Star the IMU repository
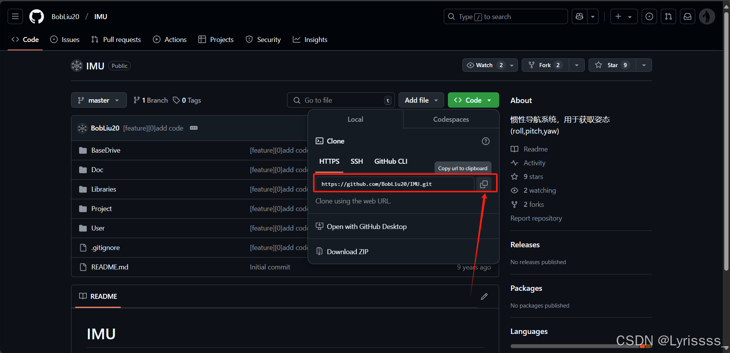 [612, 65]
